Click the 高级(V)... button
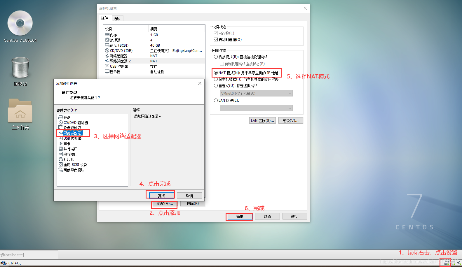The width and height of the screenshot is (462, 267). (x=291, y=120)
